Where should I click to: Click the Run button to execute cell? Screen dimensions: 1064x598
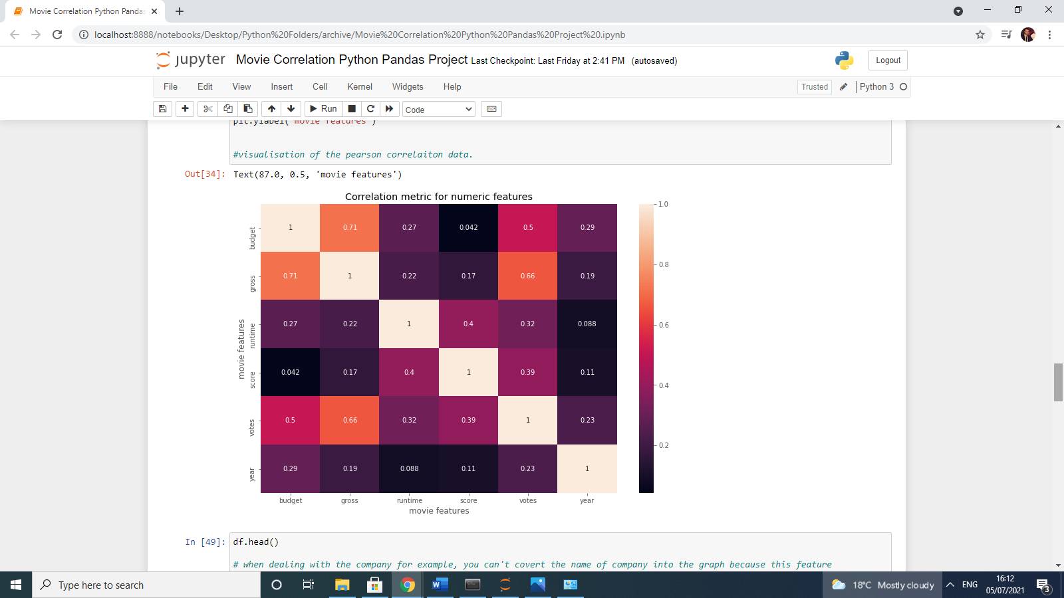coord(323,108)
